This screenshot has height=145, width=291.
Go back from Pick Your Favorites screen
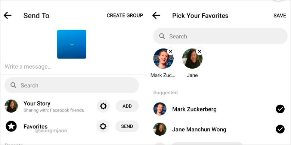pos(156,15)
